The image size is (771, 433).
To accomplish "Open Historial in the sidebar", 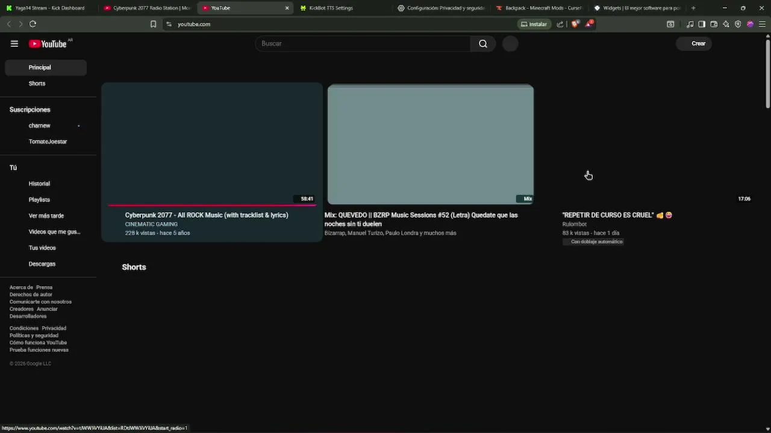I will (x=46, y=183).
